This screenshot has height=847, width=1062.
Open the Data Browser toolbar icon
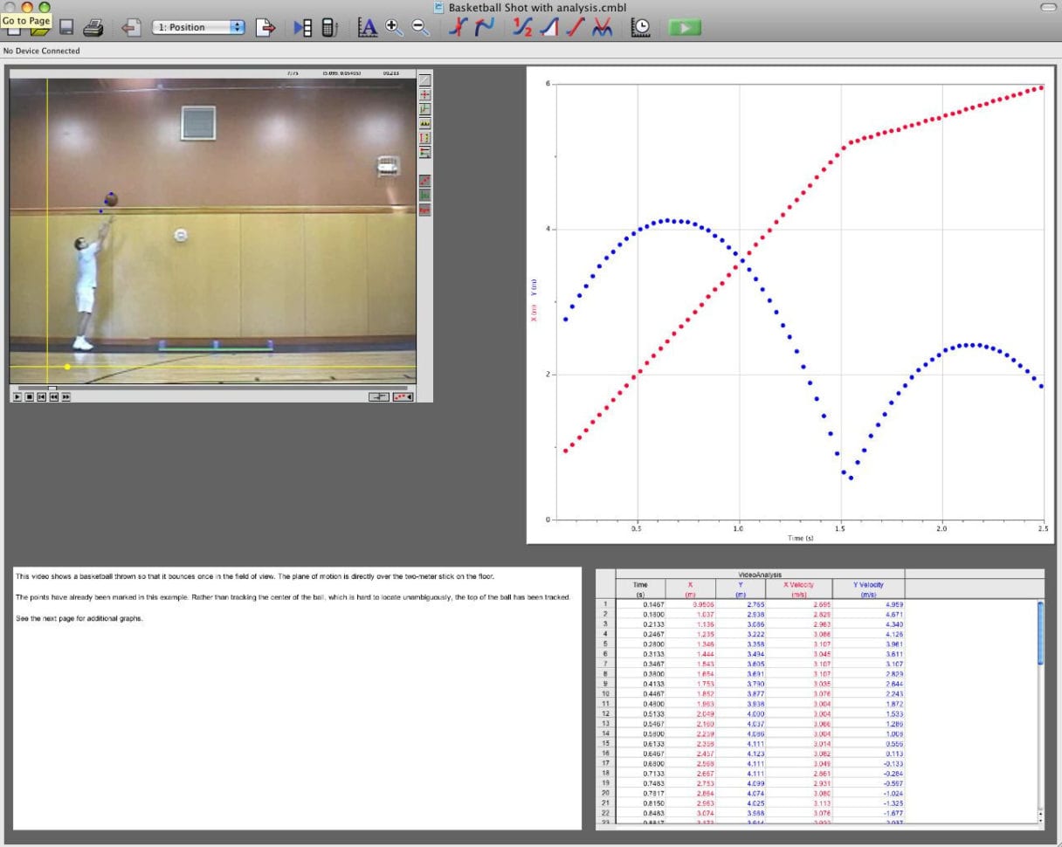[x=303, y=28]
